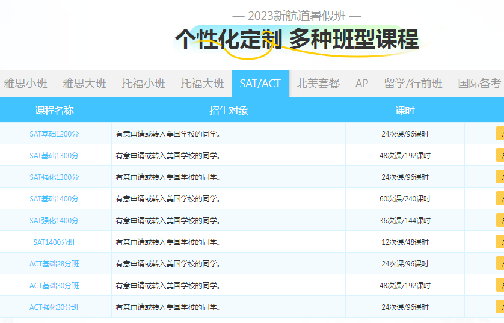The height and width of the screenshot is (323, 504).
Task: Go to the 托福大班 tab
Action: 202,84
